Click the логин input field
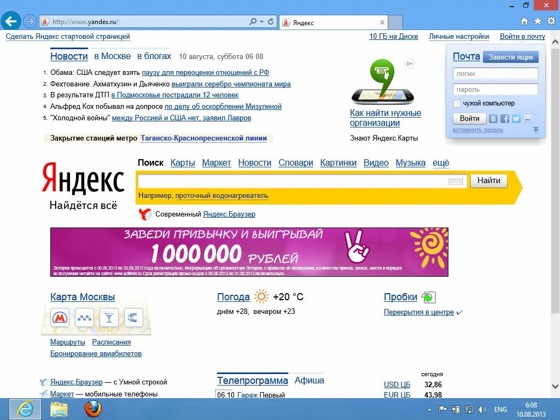Viewport: 560px width, 420px height. click(495, 74)
